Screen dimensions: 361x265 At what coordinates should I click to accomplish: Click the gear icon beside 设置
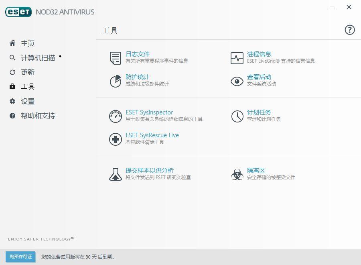point(12,101)
